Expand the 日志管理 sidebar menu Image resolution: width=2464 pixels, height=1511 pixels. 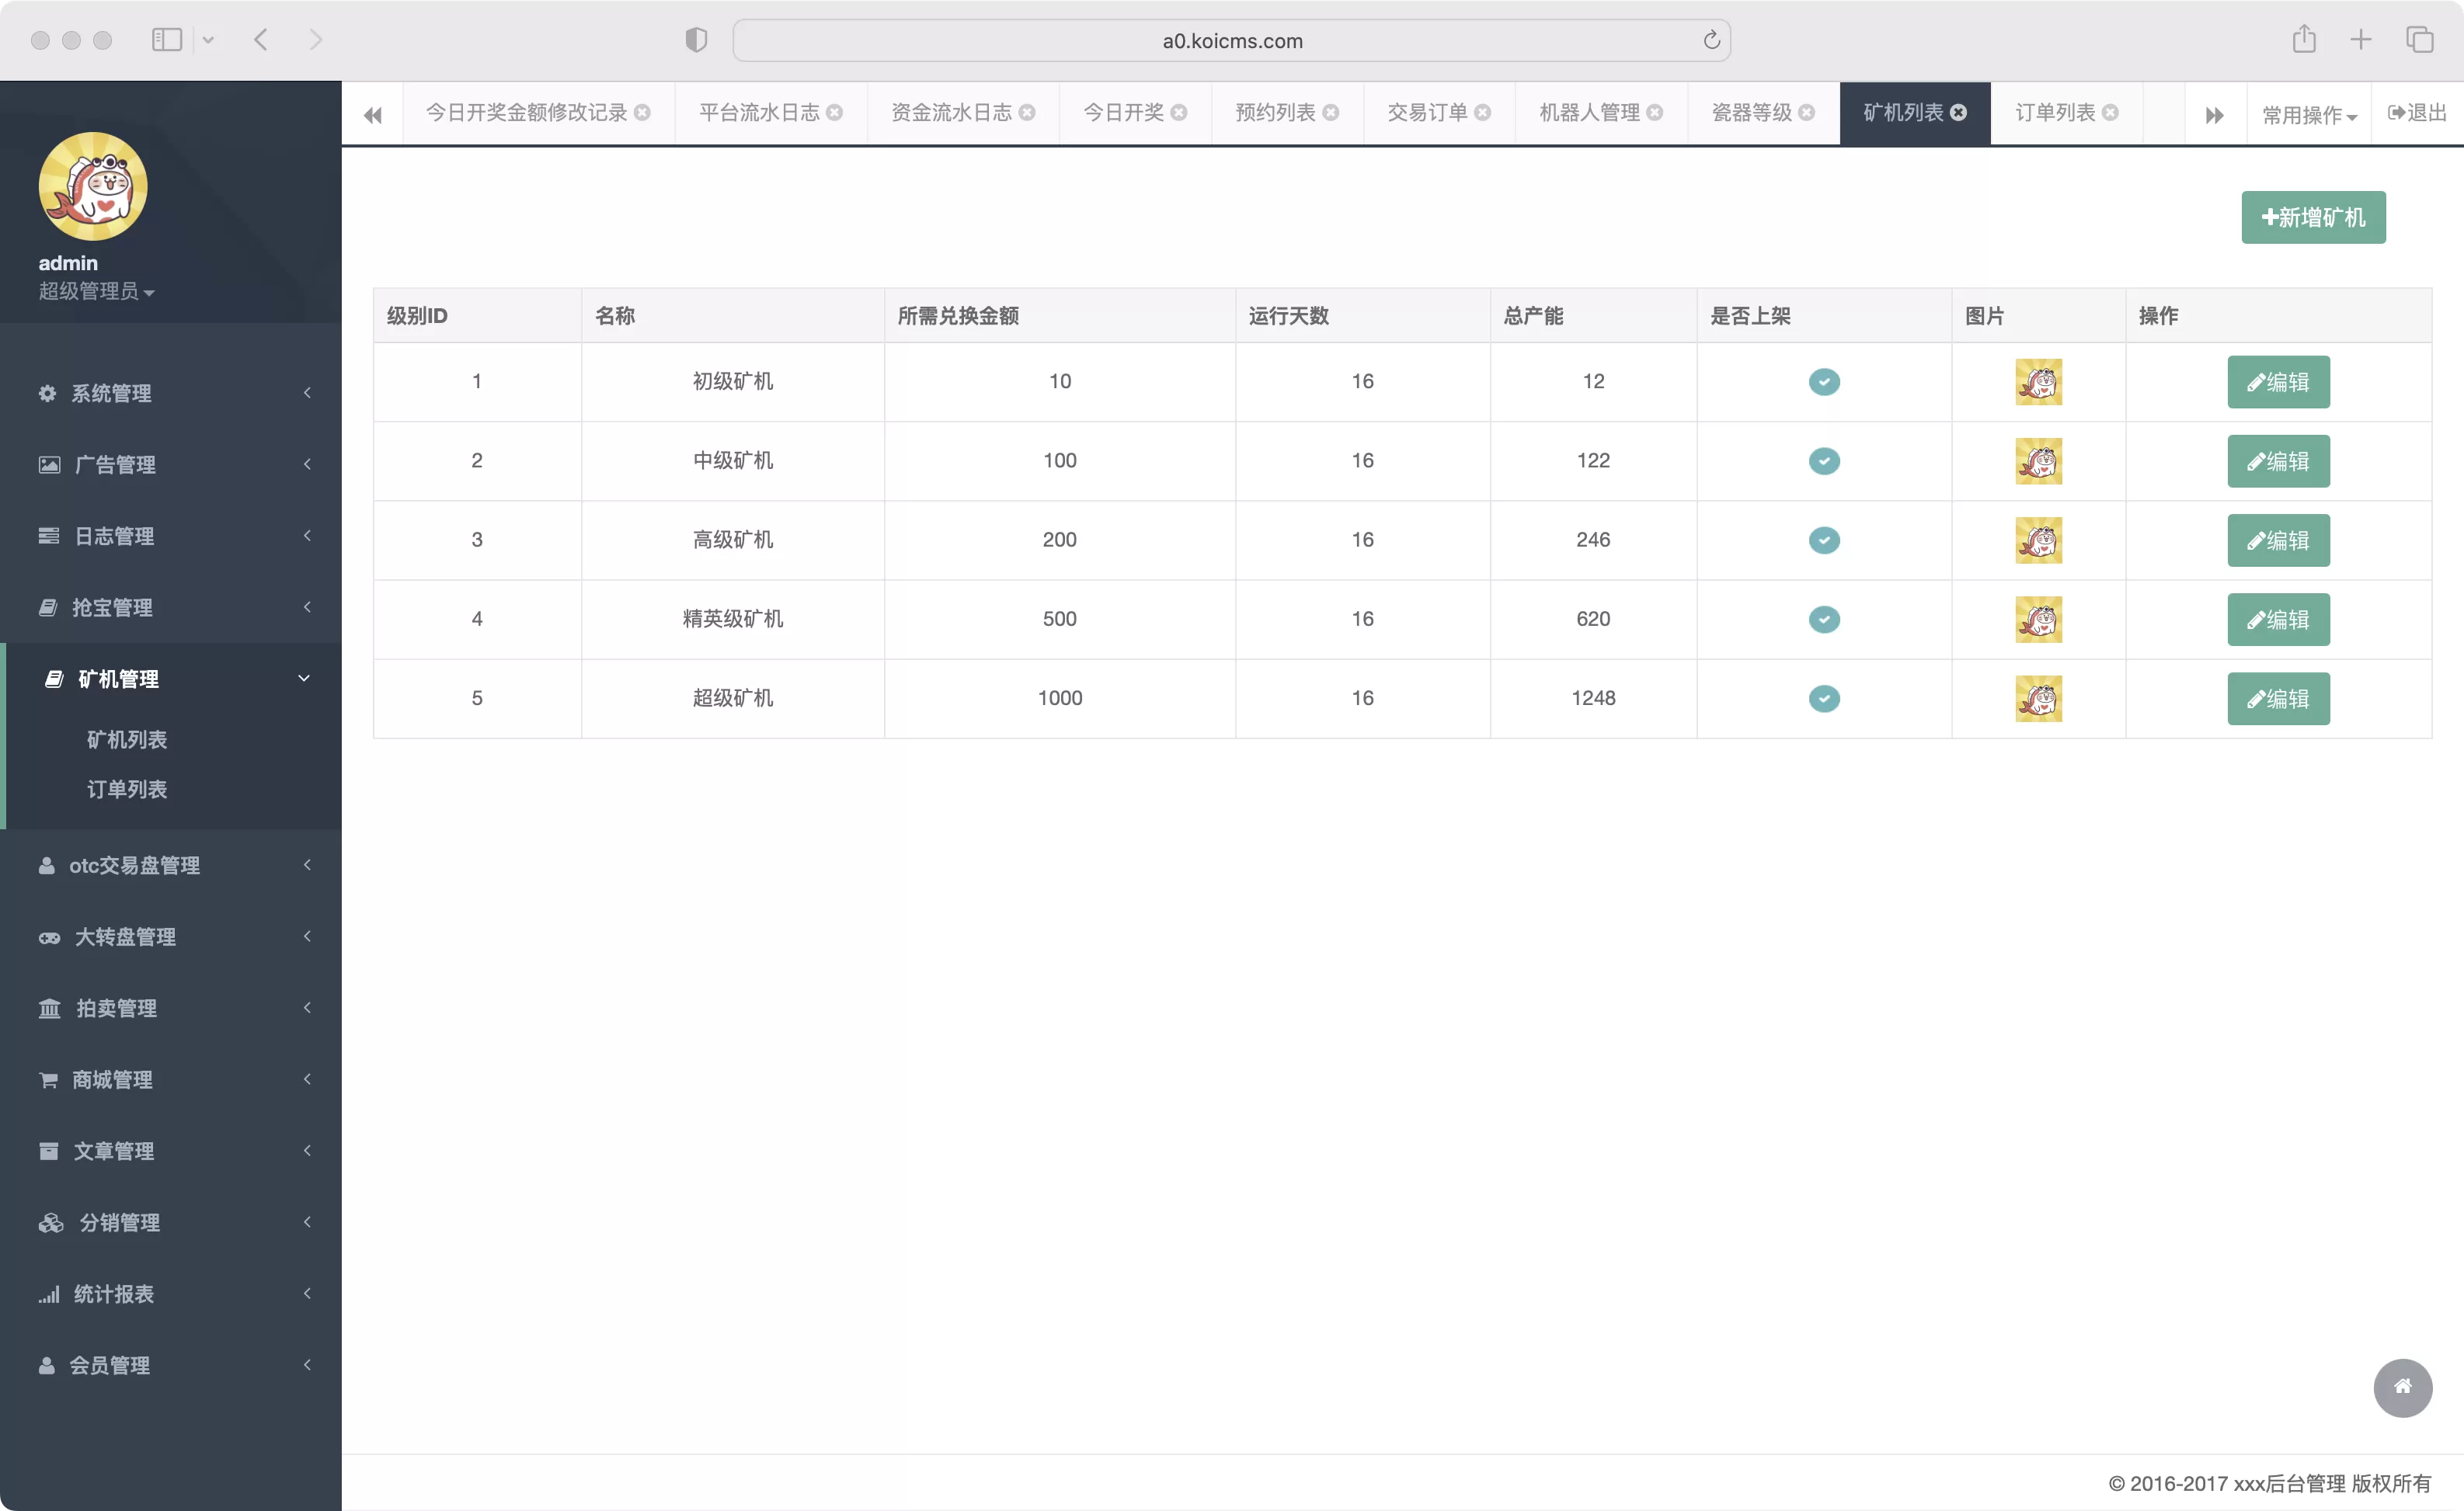(x=171, y=536)
